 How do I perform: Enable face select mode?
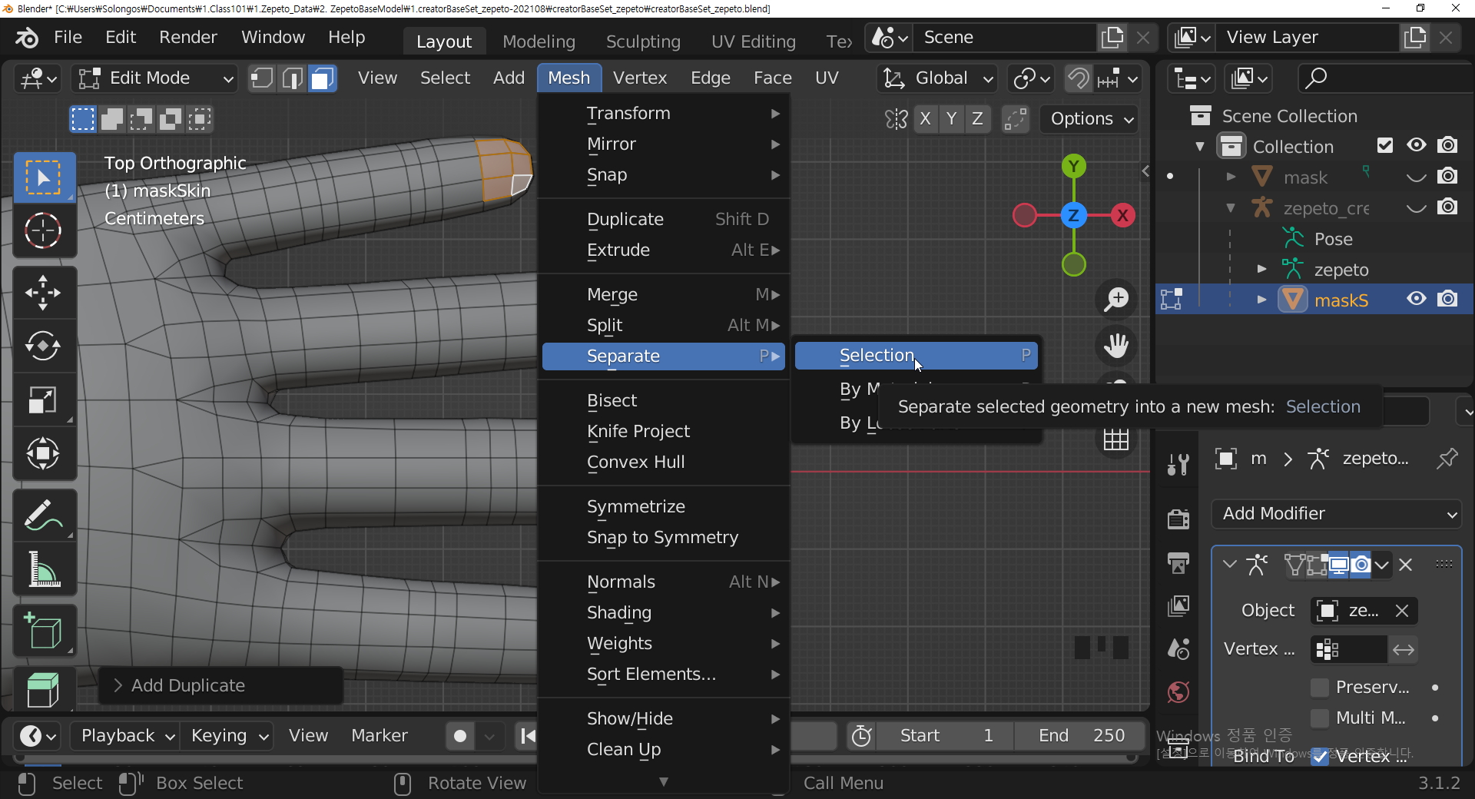pyautogui.click(x=323, y=78)
